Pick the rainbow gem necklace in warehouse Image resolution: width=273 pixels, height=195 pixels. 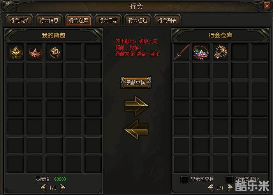pos(201,52)
